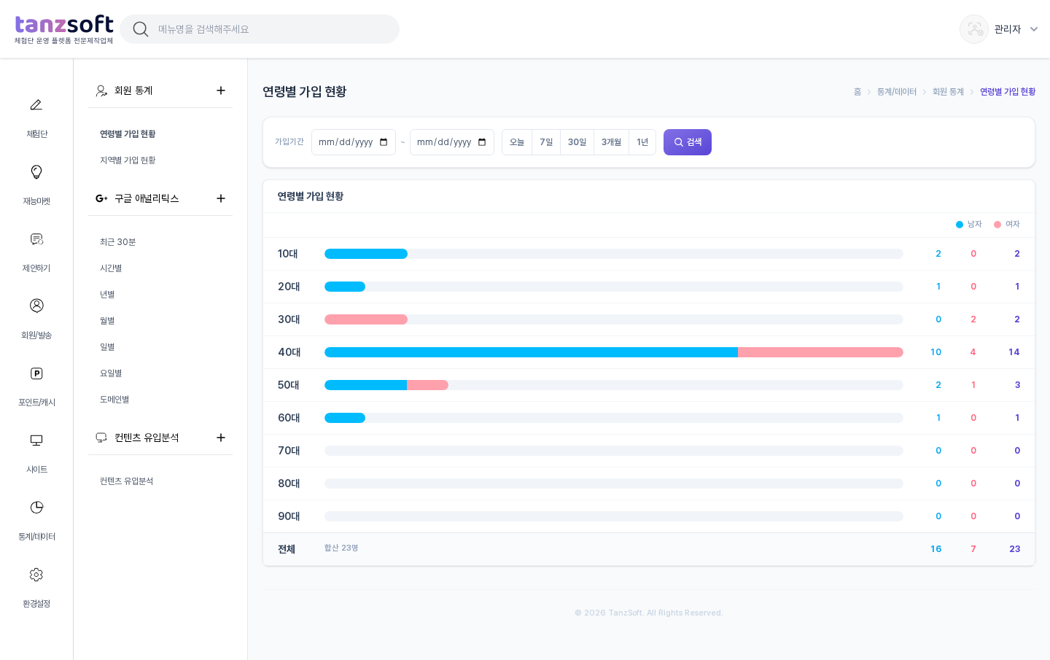The image size is (1050, 660).
Task: Open calendar picker of end date field
Action: (x=482, y=142)
